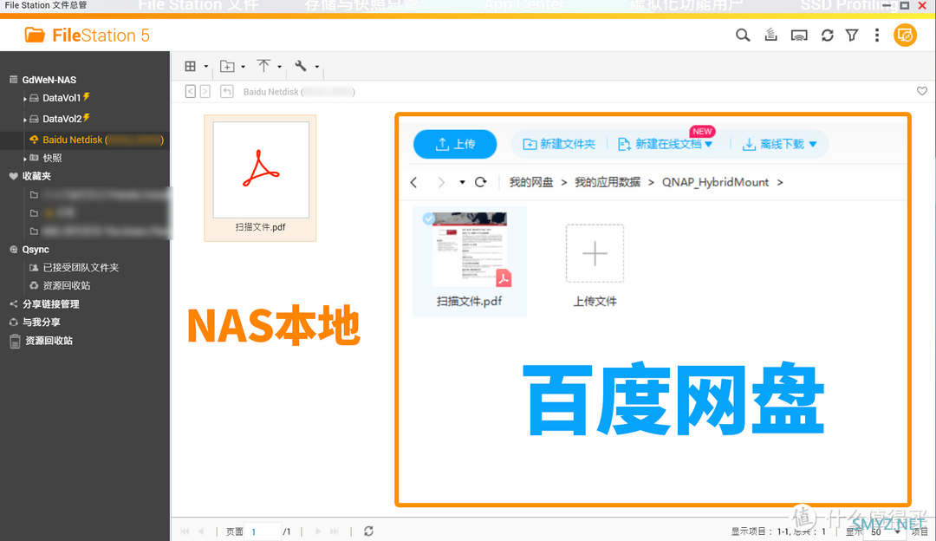
Task: Click the orange remote mount round icon
Action: tap(905, 36)
